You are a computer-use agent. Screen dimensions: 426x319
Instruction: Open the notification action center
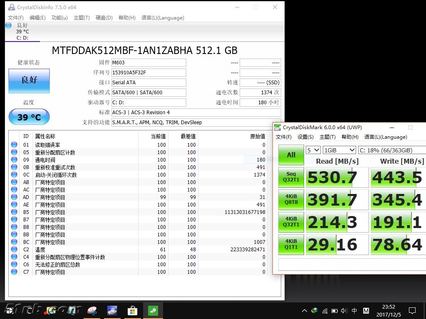pos(412,311)
